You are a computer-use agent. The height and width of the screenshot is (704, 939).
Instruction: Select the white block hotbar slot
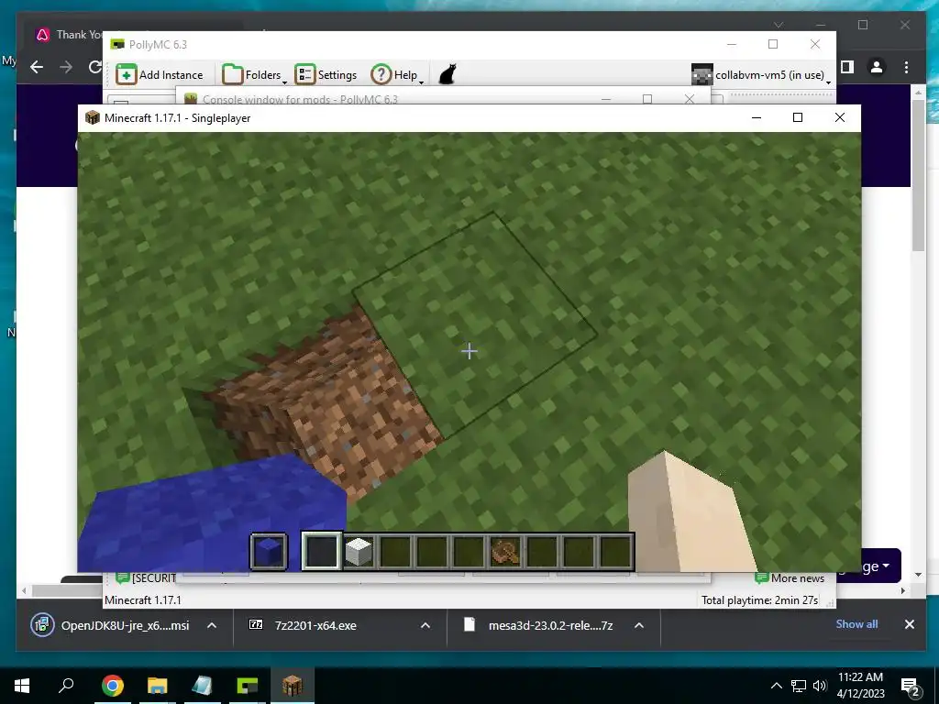click(359, 551)
